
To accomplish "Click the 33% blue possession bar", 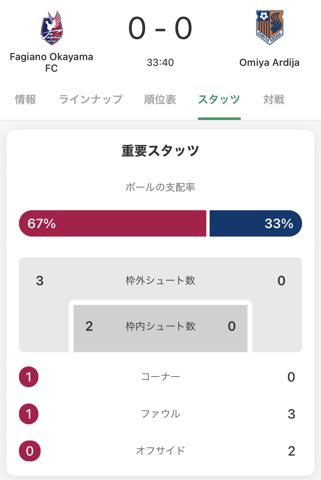I will [x=255, y=223].
